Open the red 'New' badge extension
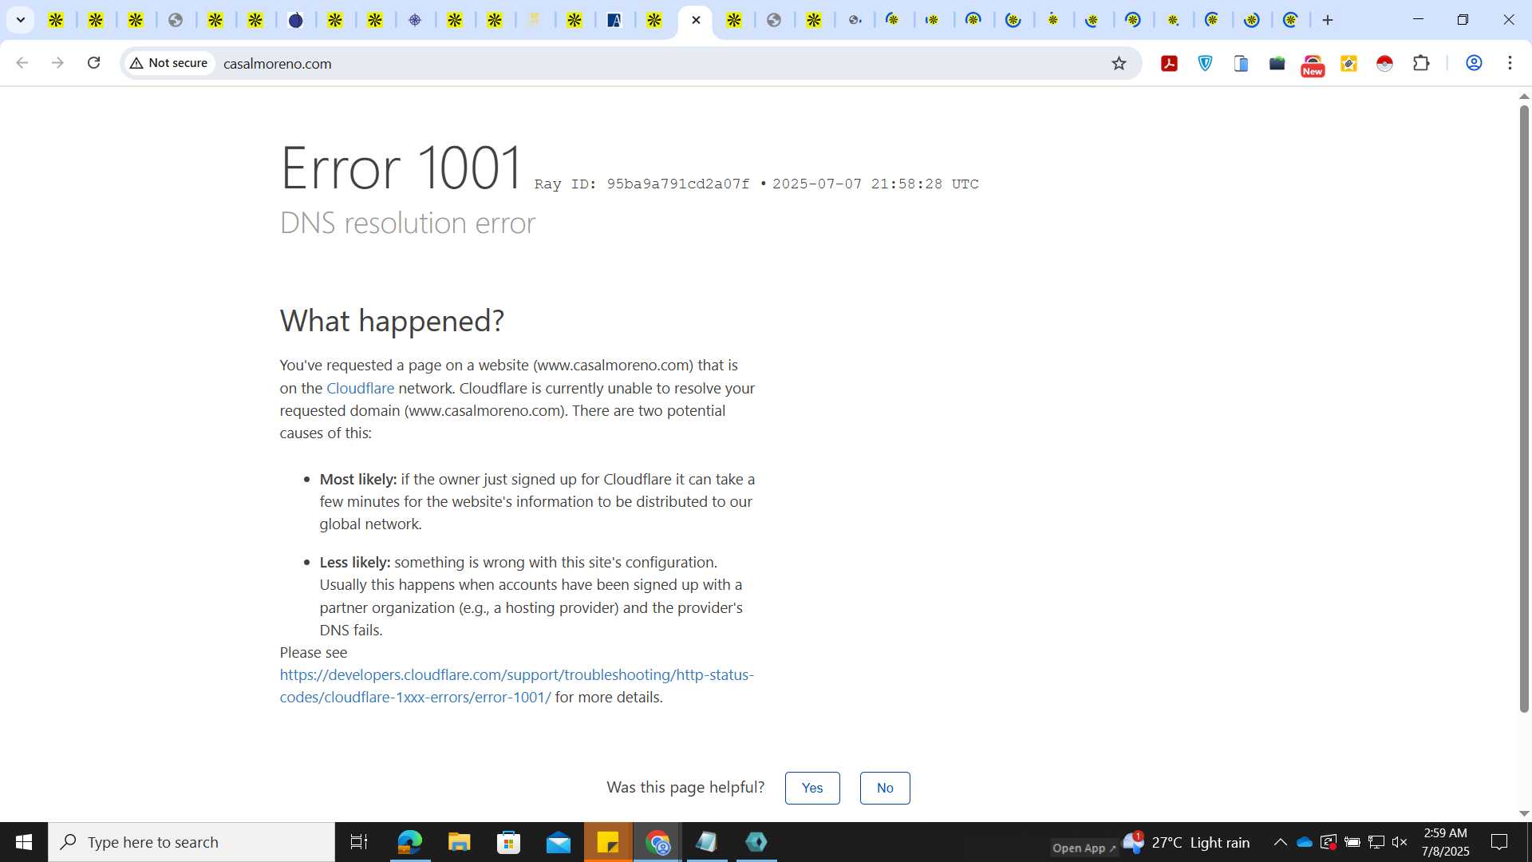 click(1313, 65)
